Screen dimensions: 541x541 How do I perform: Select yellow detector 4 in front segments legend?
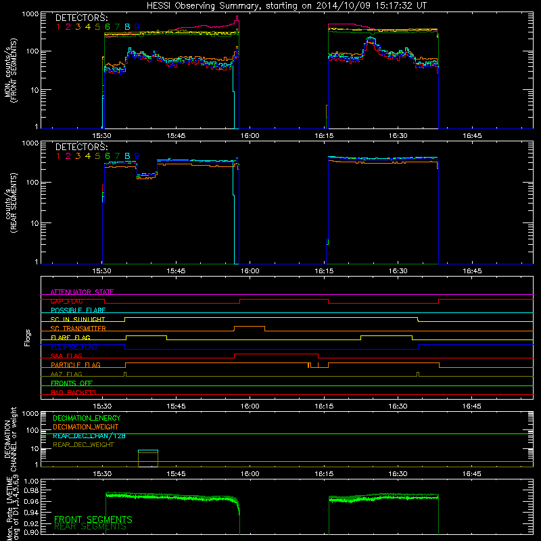(88, 27)
